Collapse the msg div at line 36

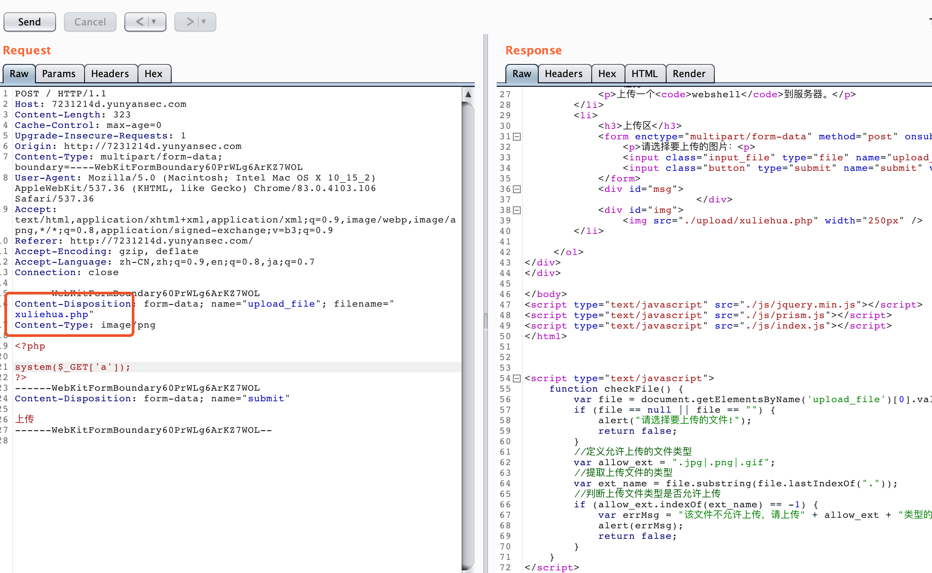(517, 189)
